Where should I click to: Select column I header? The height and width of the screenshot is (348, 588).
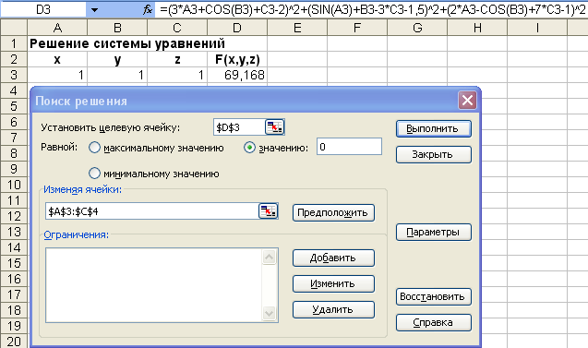point(537,28)
